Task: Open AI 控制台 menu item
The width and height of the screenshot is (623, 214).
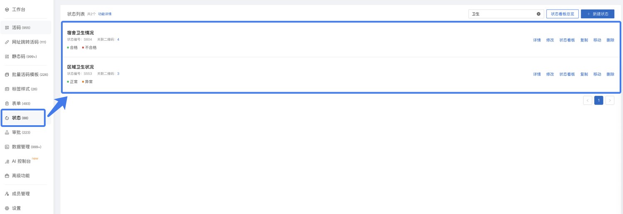Action: tap(22, 161)
